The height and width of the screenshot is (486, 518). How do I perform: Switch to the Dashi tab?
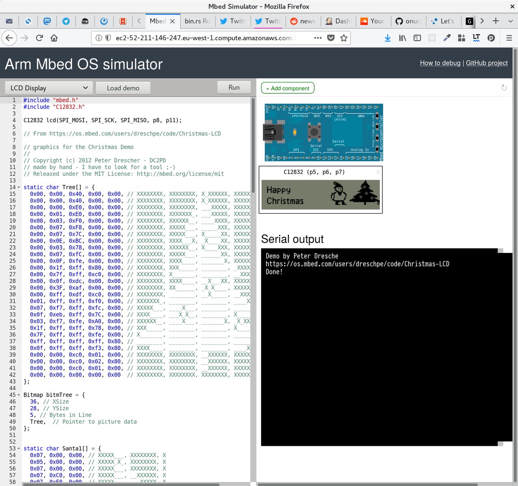point(338,21)
